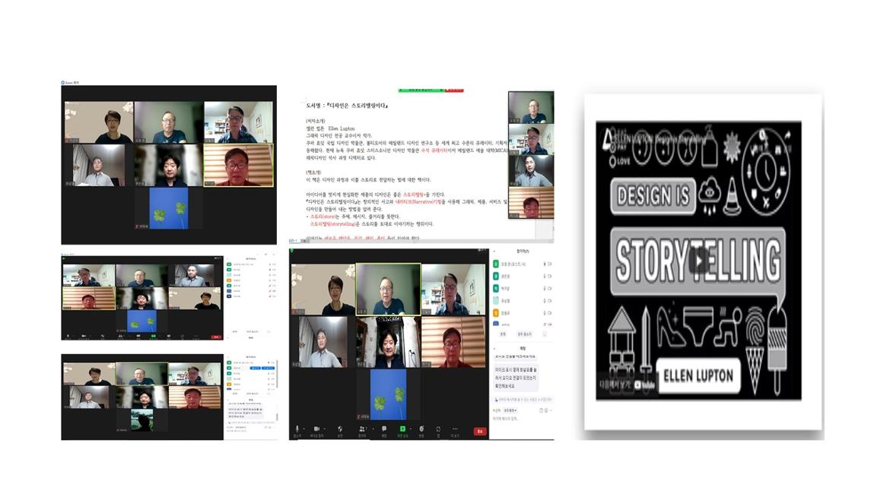
Task: Open the chat recipient dropdown
Action: click(510, 410)
